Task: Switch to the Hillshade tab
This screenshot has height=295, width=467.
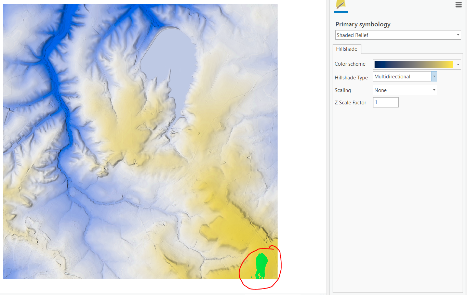Action: click(346, 49)
